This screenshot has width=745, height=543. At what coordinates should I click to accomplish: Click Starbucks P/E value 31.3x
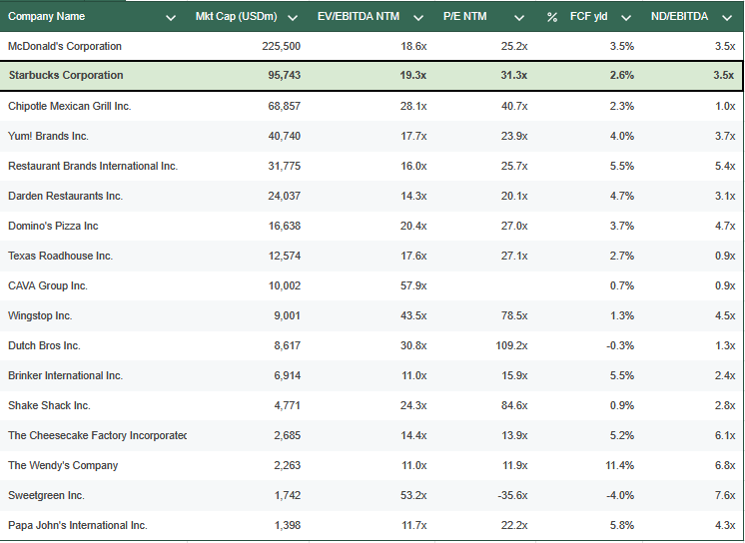[513, 75]
